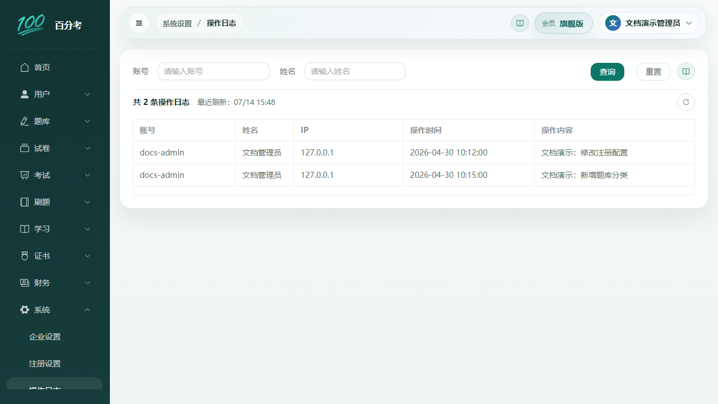Open the docs book icon in the header

point(520,23)
